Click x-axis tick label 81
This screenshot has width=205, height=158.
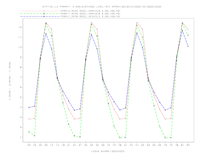coord(182,145)
